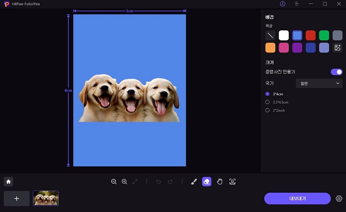
Task: Choose the green background swatch
Action: [x=324, y=35]
